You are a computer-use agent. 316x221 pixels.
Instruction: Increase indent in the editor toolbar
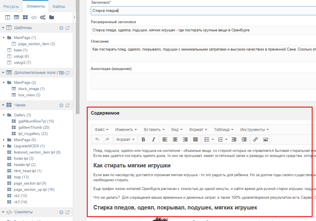244,139
